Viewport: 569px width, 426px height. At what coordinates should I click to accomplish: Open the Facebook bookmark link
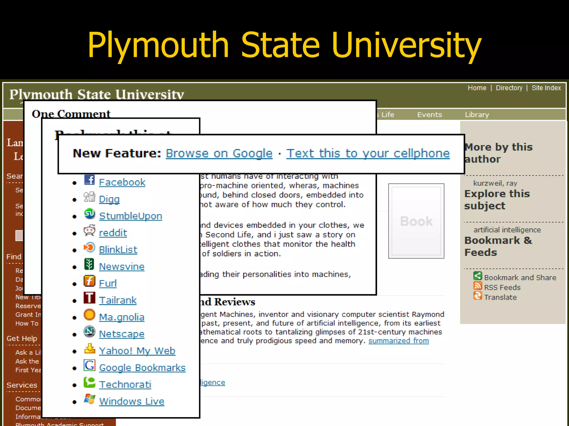(x=122, y=182)
